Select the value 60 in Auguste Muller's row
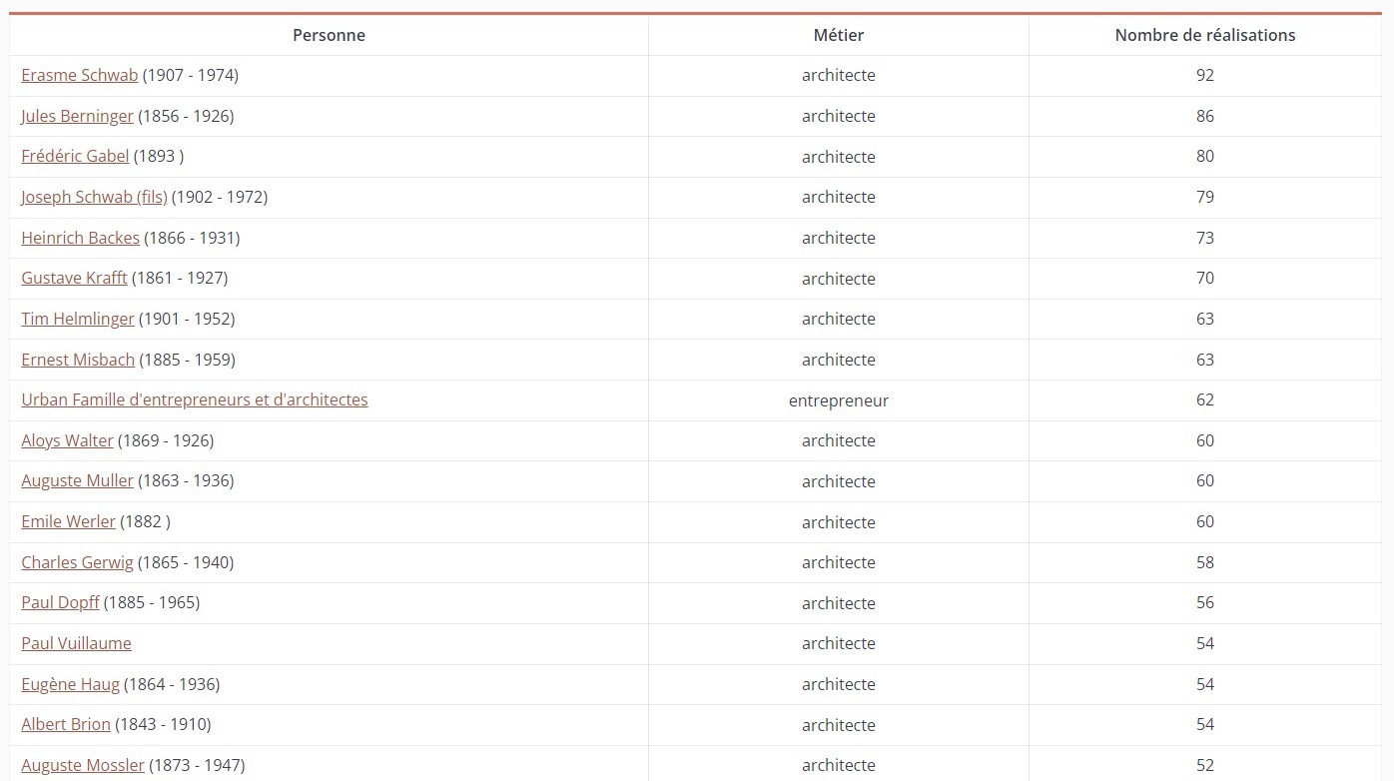Image resolution: width=1394 pixels, height=781 pixels. click(x=1205, y=480)
